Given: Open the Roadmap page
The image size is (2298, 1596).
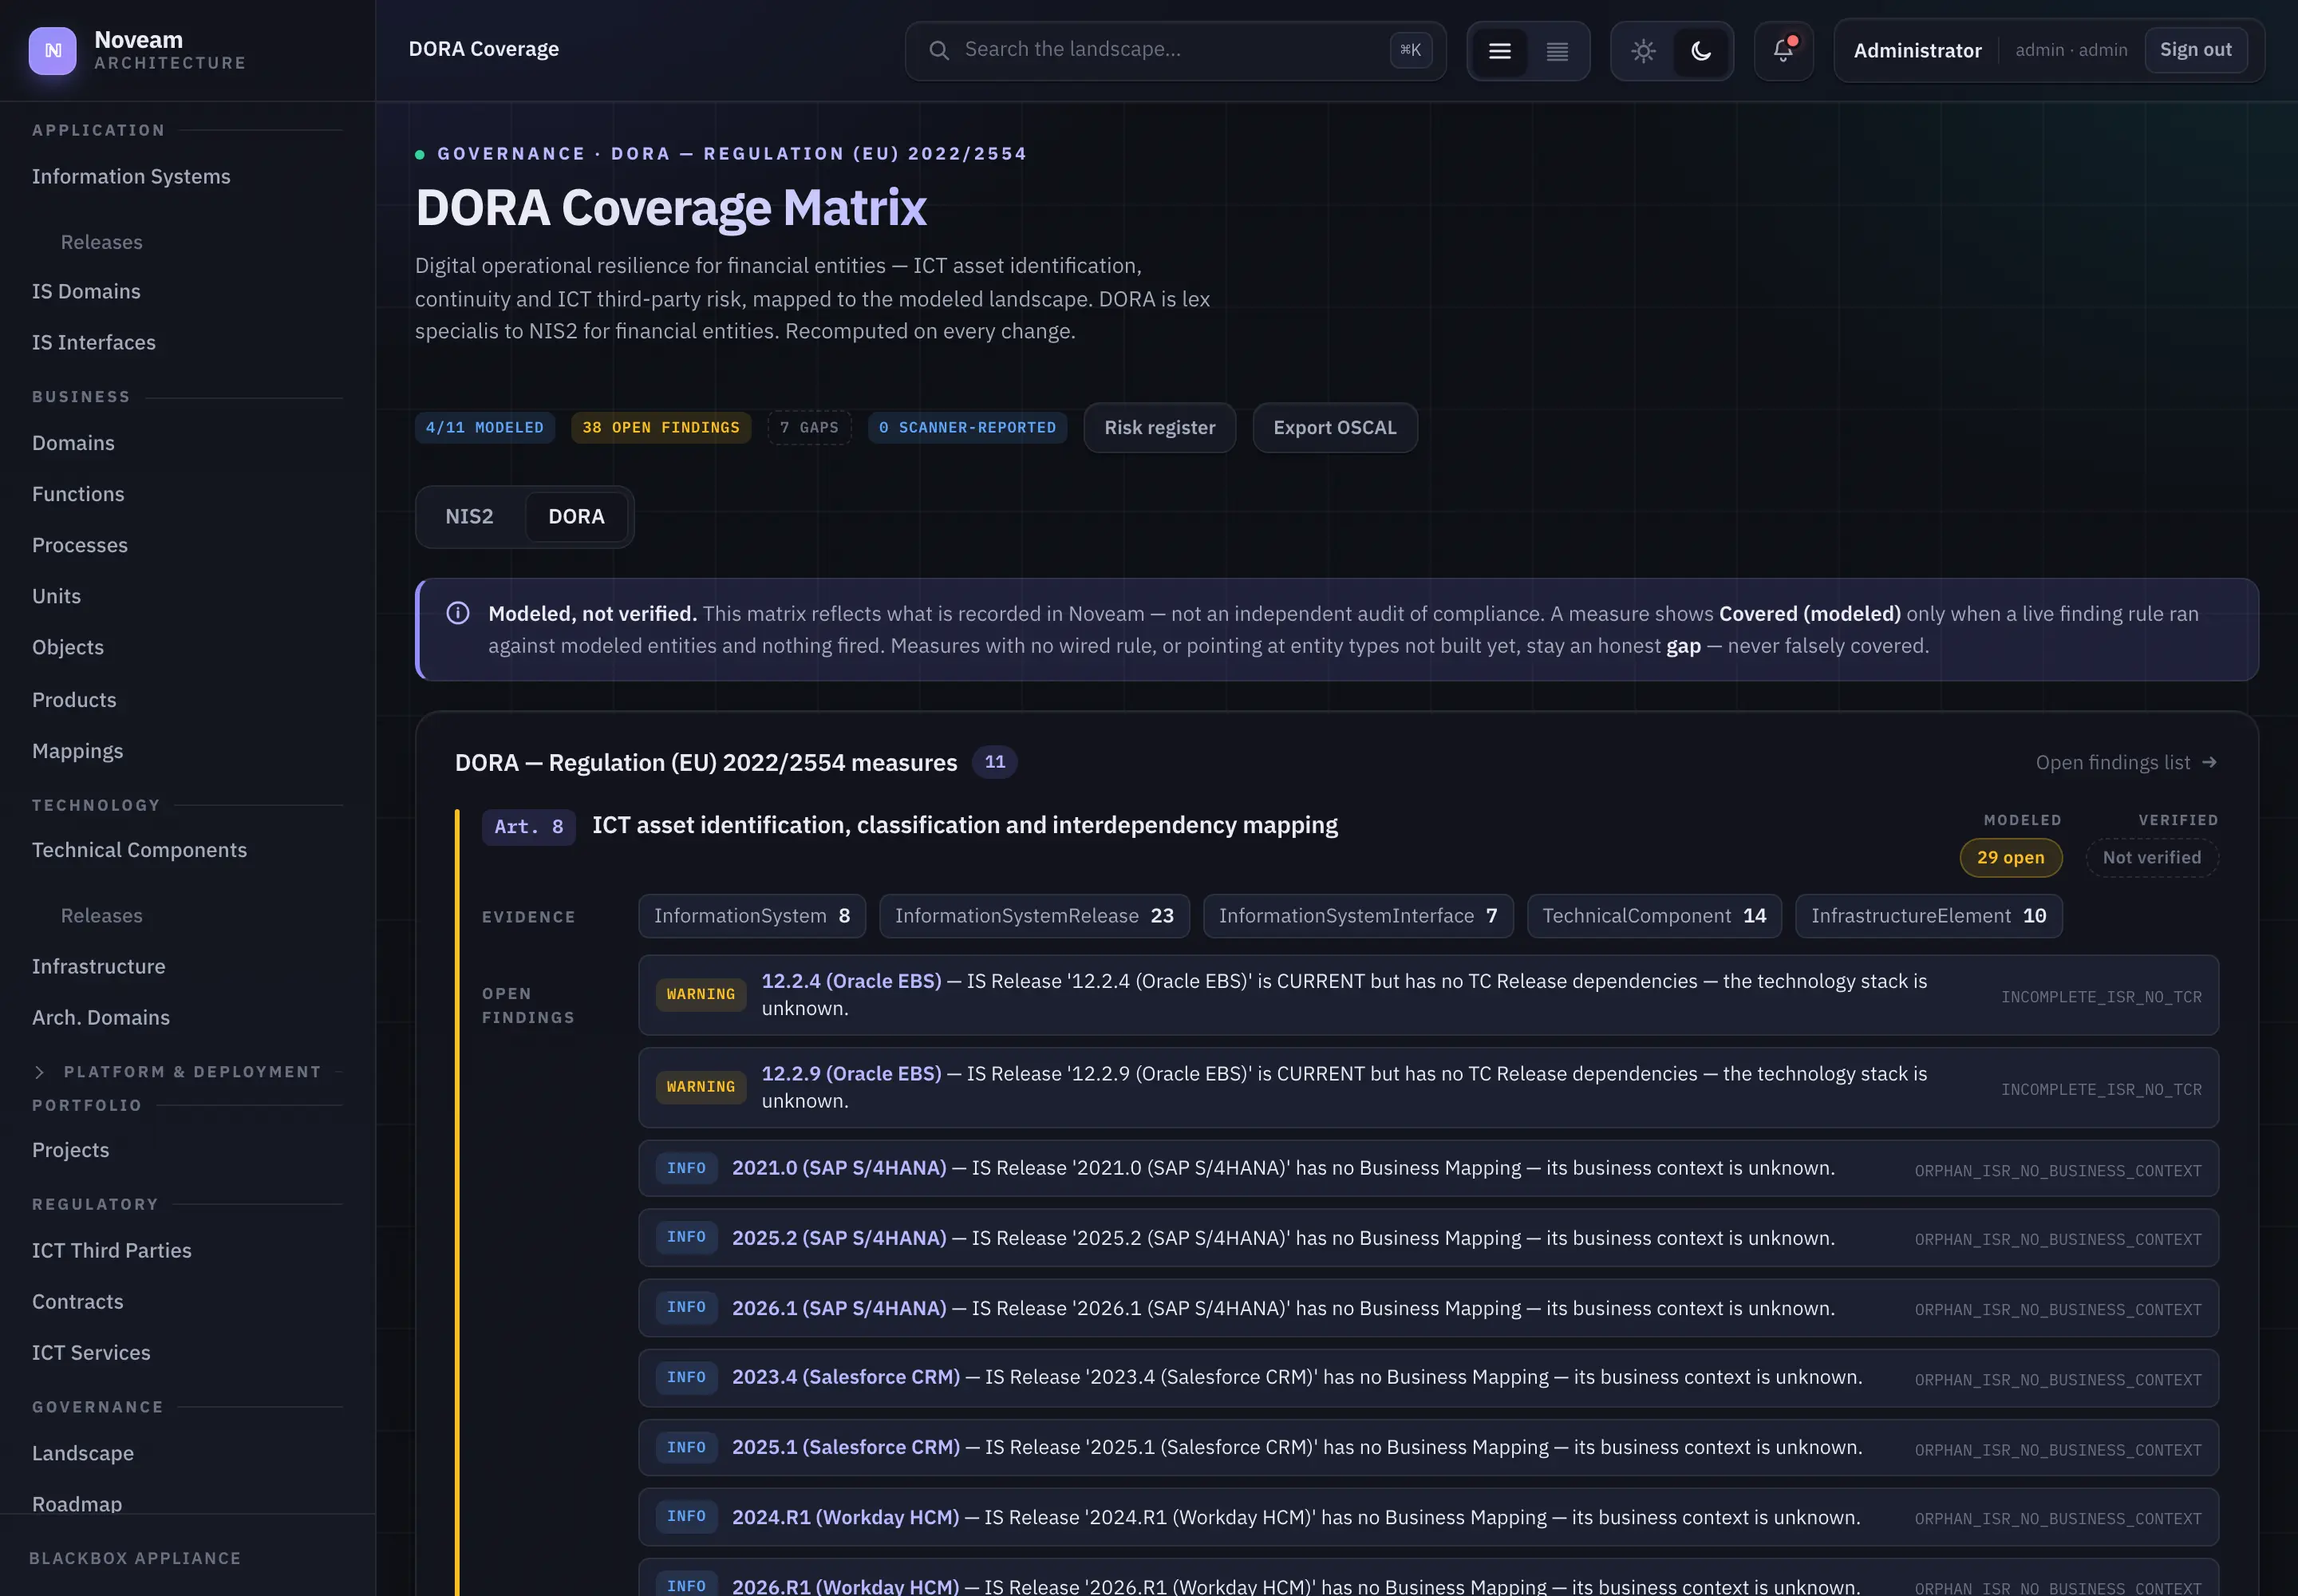Looking at the screenshot, I should click(x=77, y=1504).
